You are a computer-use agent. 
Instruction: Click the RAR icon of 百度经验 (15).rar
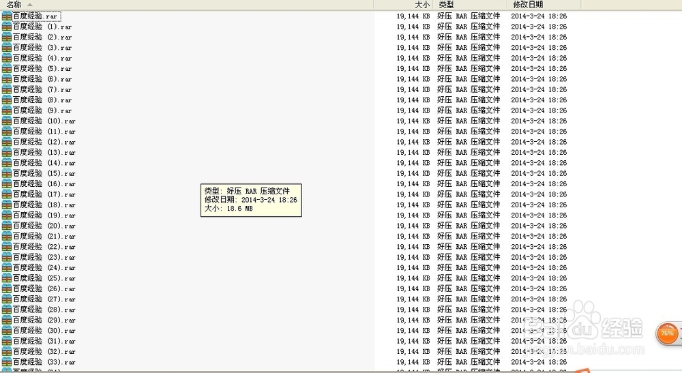pyautogui.click(x=7, y=173)
